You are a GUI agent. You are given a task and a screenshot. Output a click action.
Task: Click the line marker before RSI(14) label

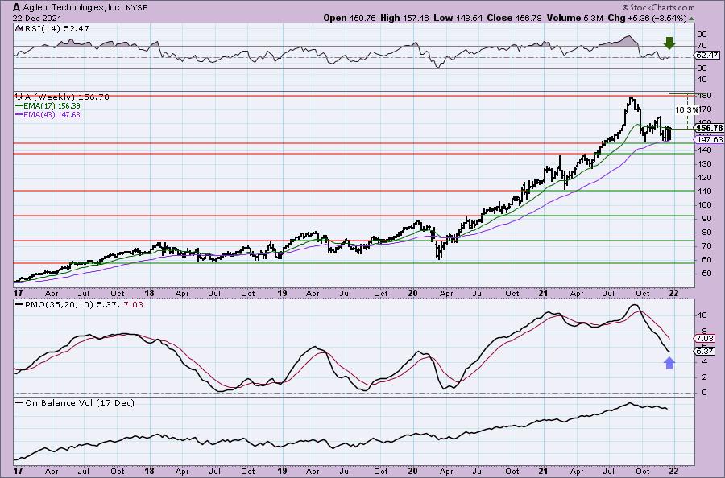pyautogui.click(x=19, y=28)
